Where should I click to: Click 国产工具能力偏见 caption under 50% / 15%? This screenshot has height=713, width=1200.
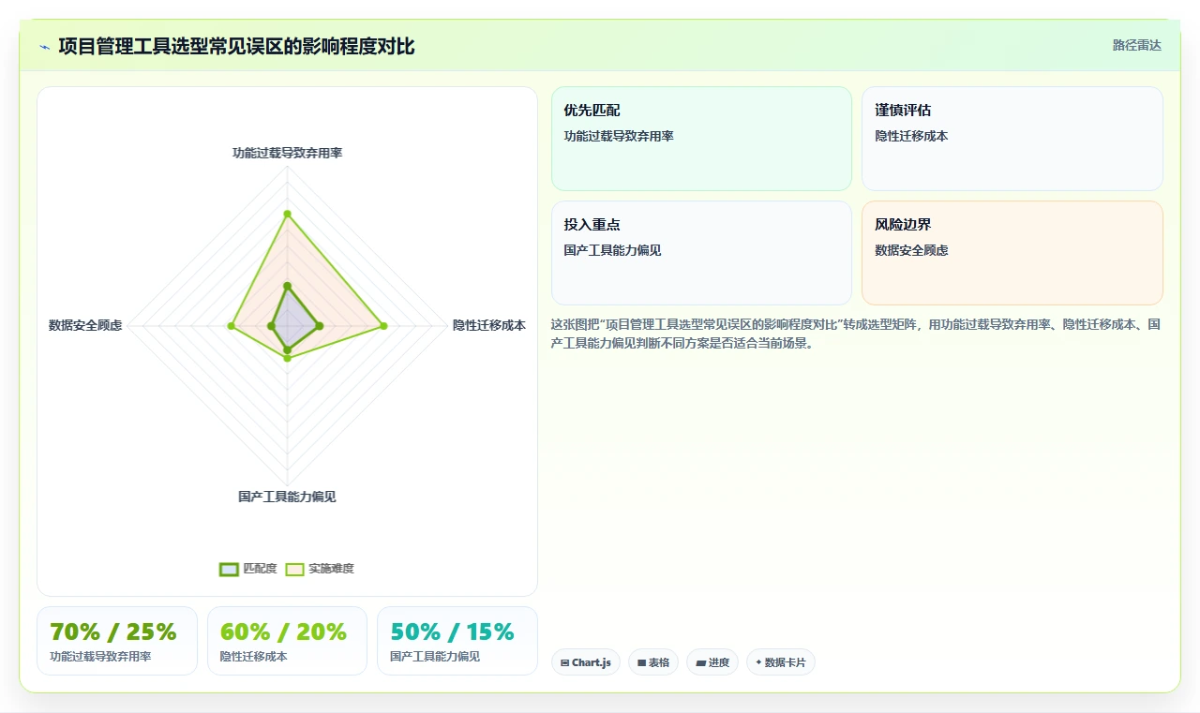[x=435, y=657]
